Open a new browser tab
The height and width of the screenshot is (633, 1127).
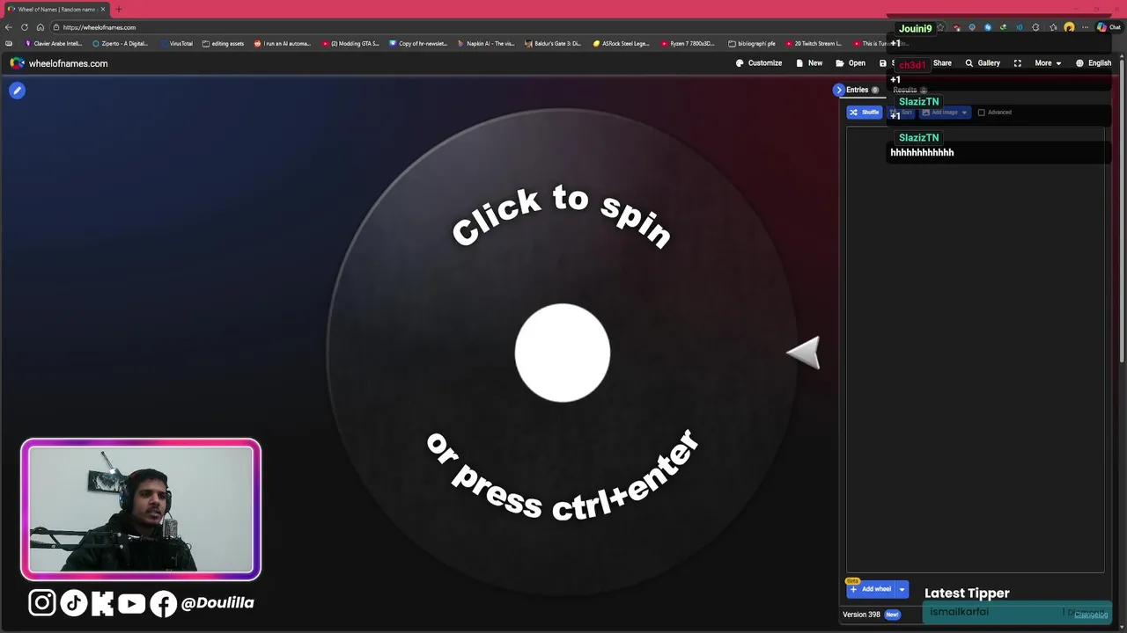point(119,10)
